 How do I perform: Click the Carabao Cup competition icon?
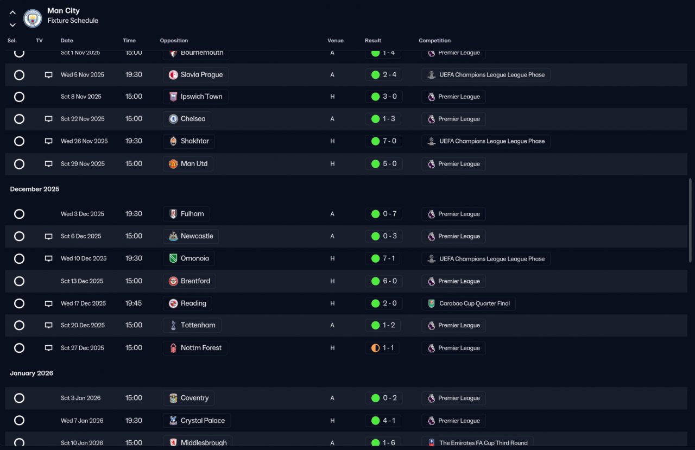pos(431,303)
